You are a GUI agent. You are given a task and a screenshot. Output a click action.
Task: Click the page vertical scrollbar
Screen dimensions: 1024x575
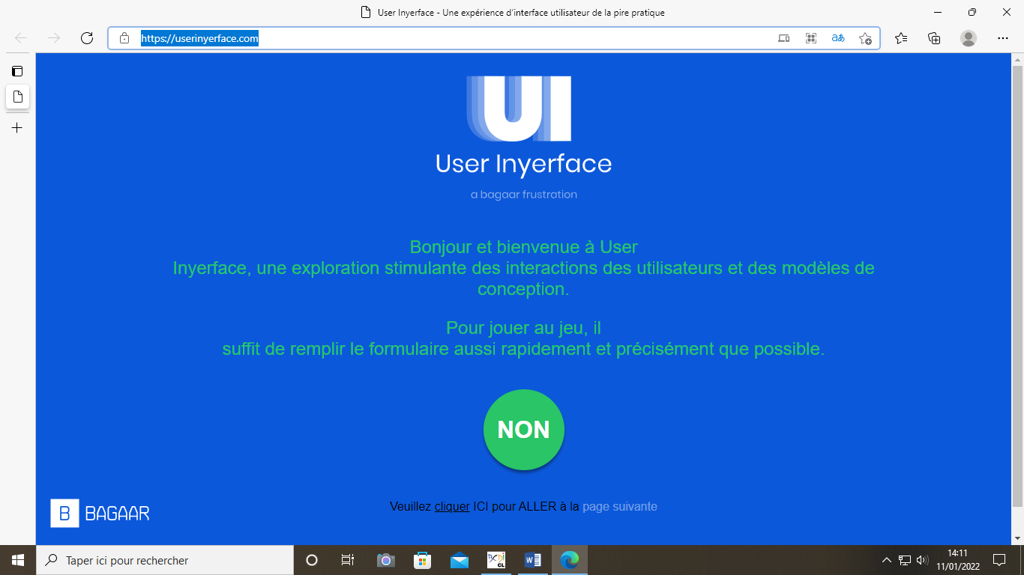(x=1017, y=285)
